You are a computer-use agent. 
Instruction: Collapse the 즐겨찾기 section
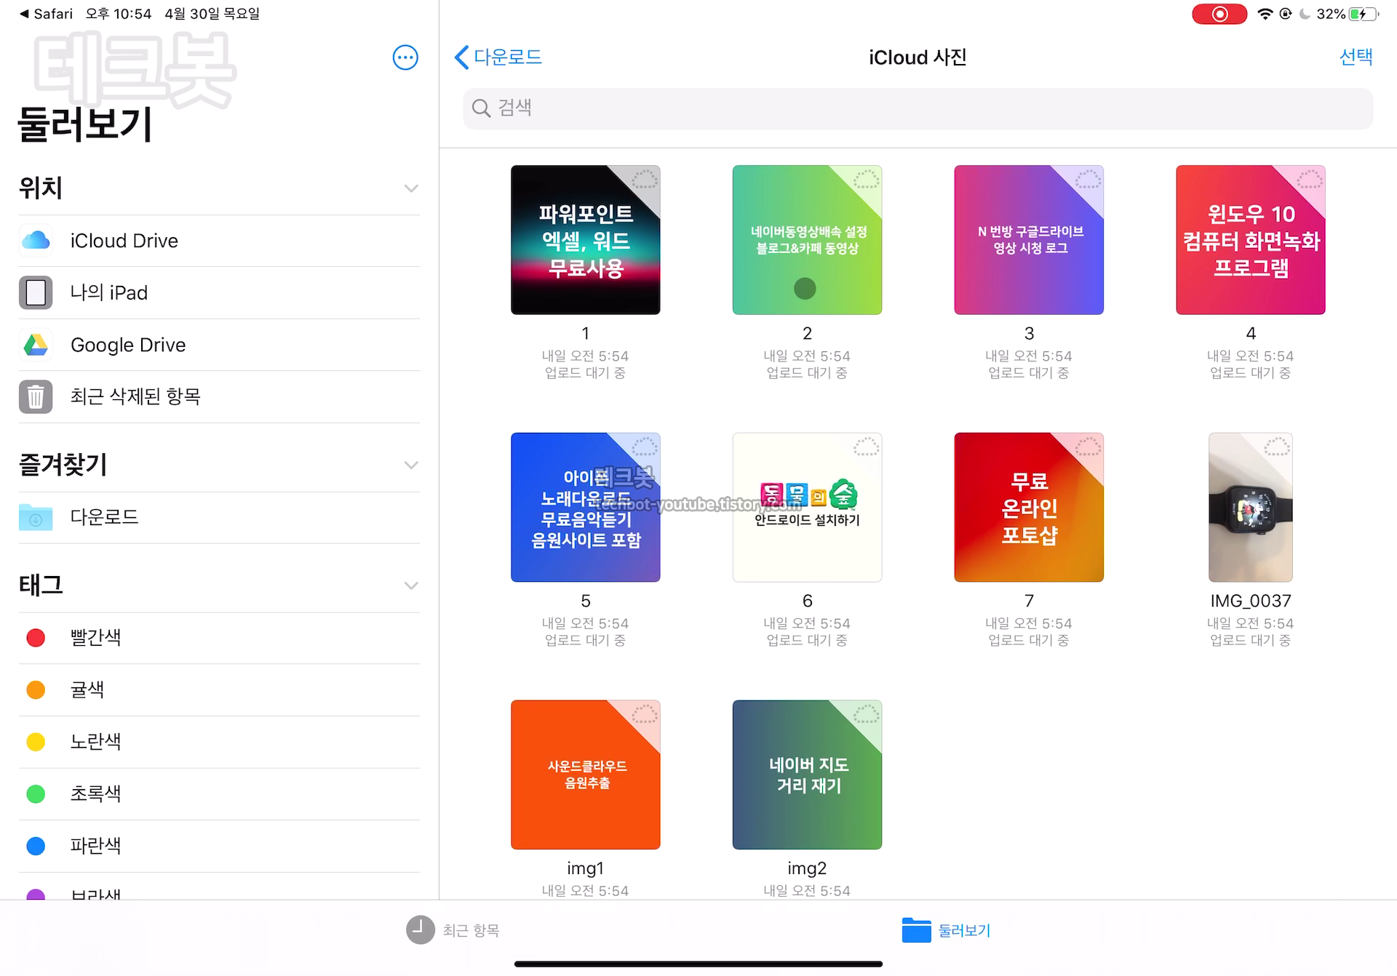pyautogui.click(x=411, y=465)
